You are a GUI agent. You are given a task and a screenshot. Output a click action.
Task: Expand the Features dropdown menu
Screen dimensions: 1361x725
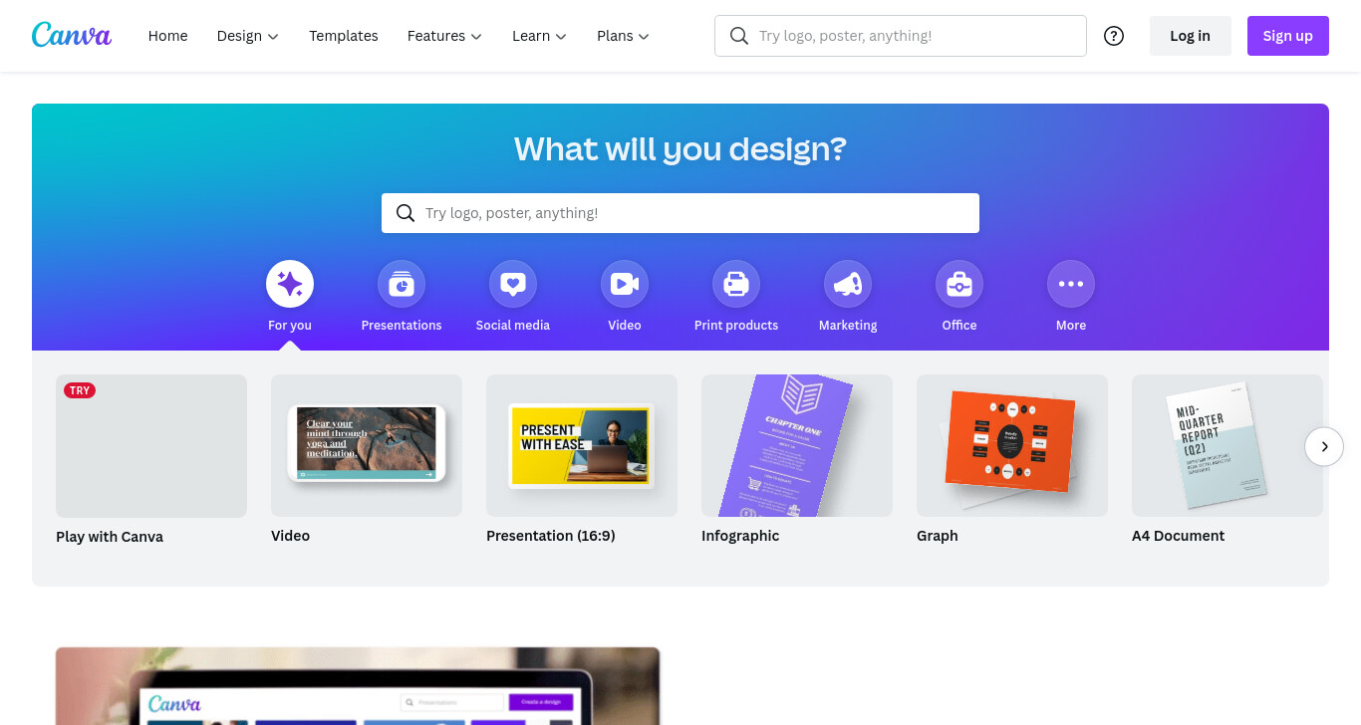coord(444,36)
